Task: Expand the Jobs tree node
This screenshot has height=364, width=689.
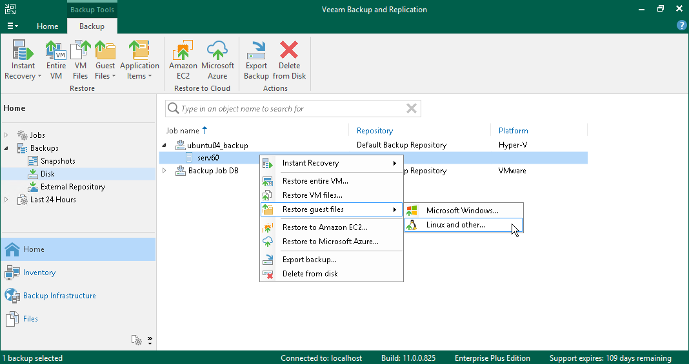Action: [6, 135]
